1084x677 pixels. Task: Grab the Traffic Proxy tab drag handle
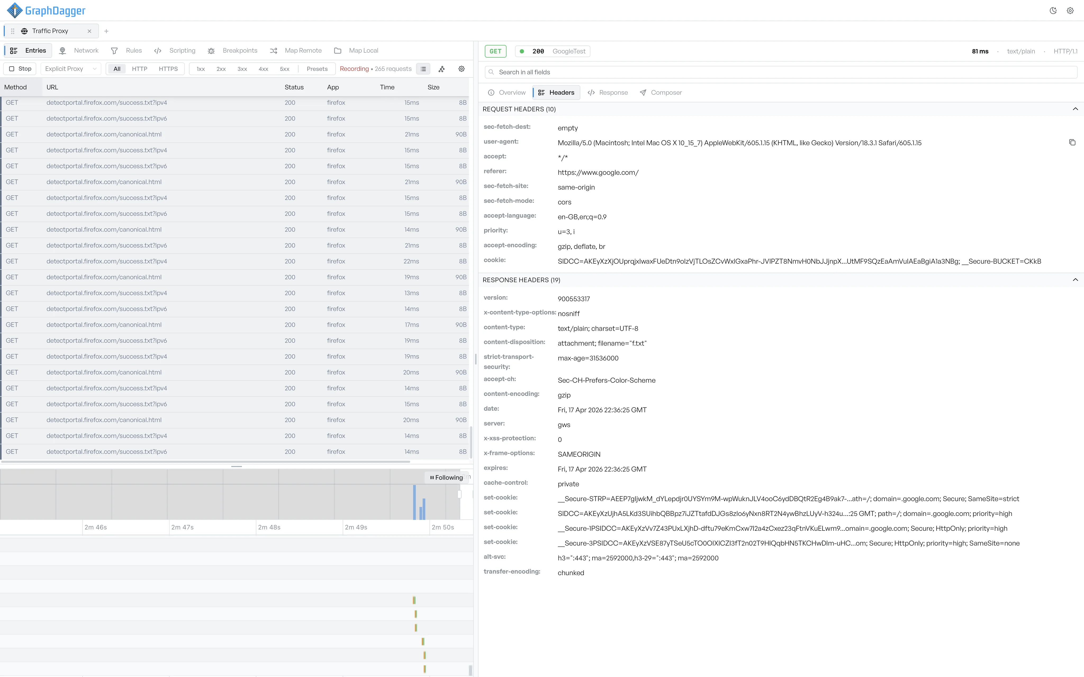pyautogui.click(x=12, y=31)
